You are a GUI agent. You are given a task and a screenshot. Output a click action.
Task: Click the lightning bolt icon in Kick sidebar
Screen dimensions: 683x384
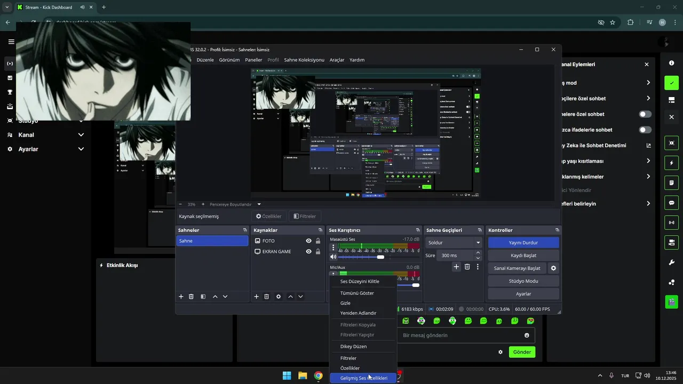tap(671, 163)
